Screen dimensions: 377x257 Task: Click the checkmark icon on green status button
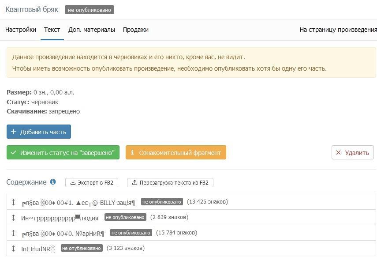pos(14,153)
